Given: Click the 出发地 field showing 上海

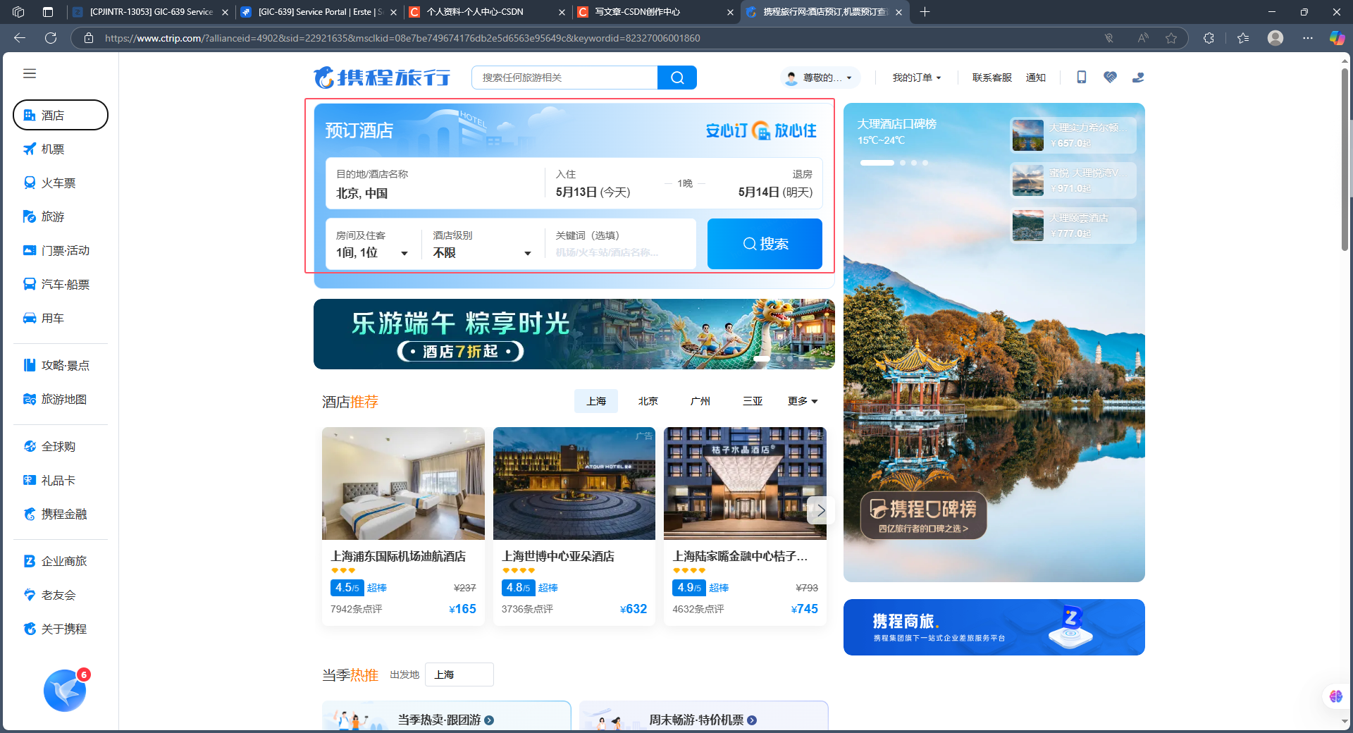Looking at the screenshot, I should click(x=459, y=675).
